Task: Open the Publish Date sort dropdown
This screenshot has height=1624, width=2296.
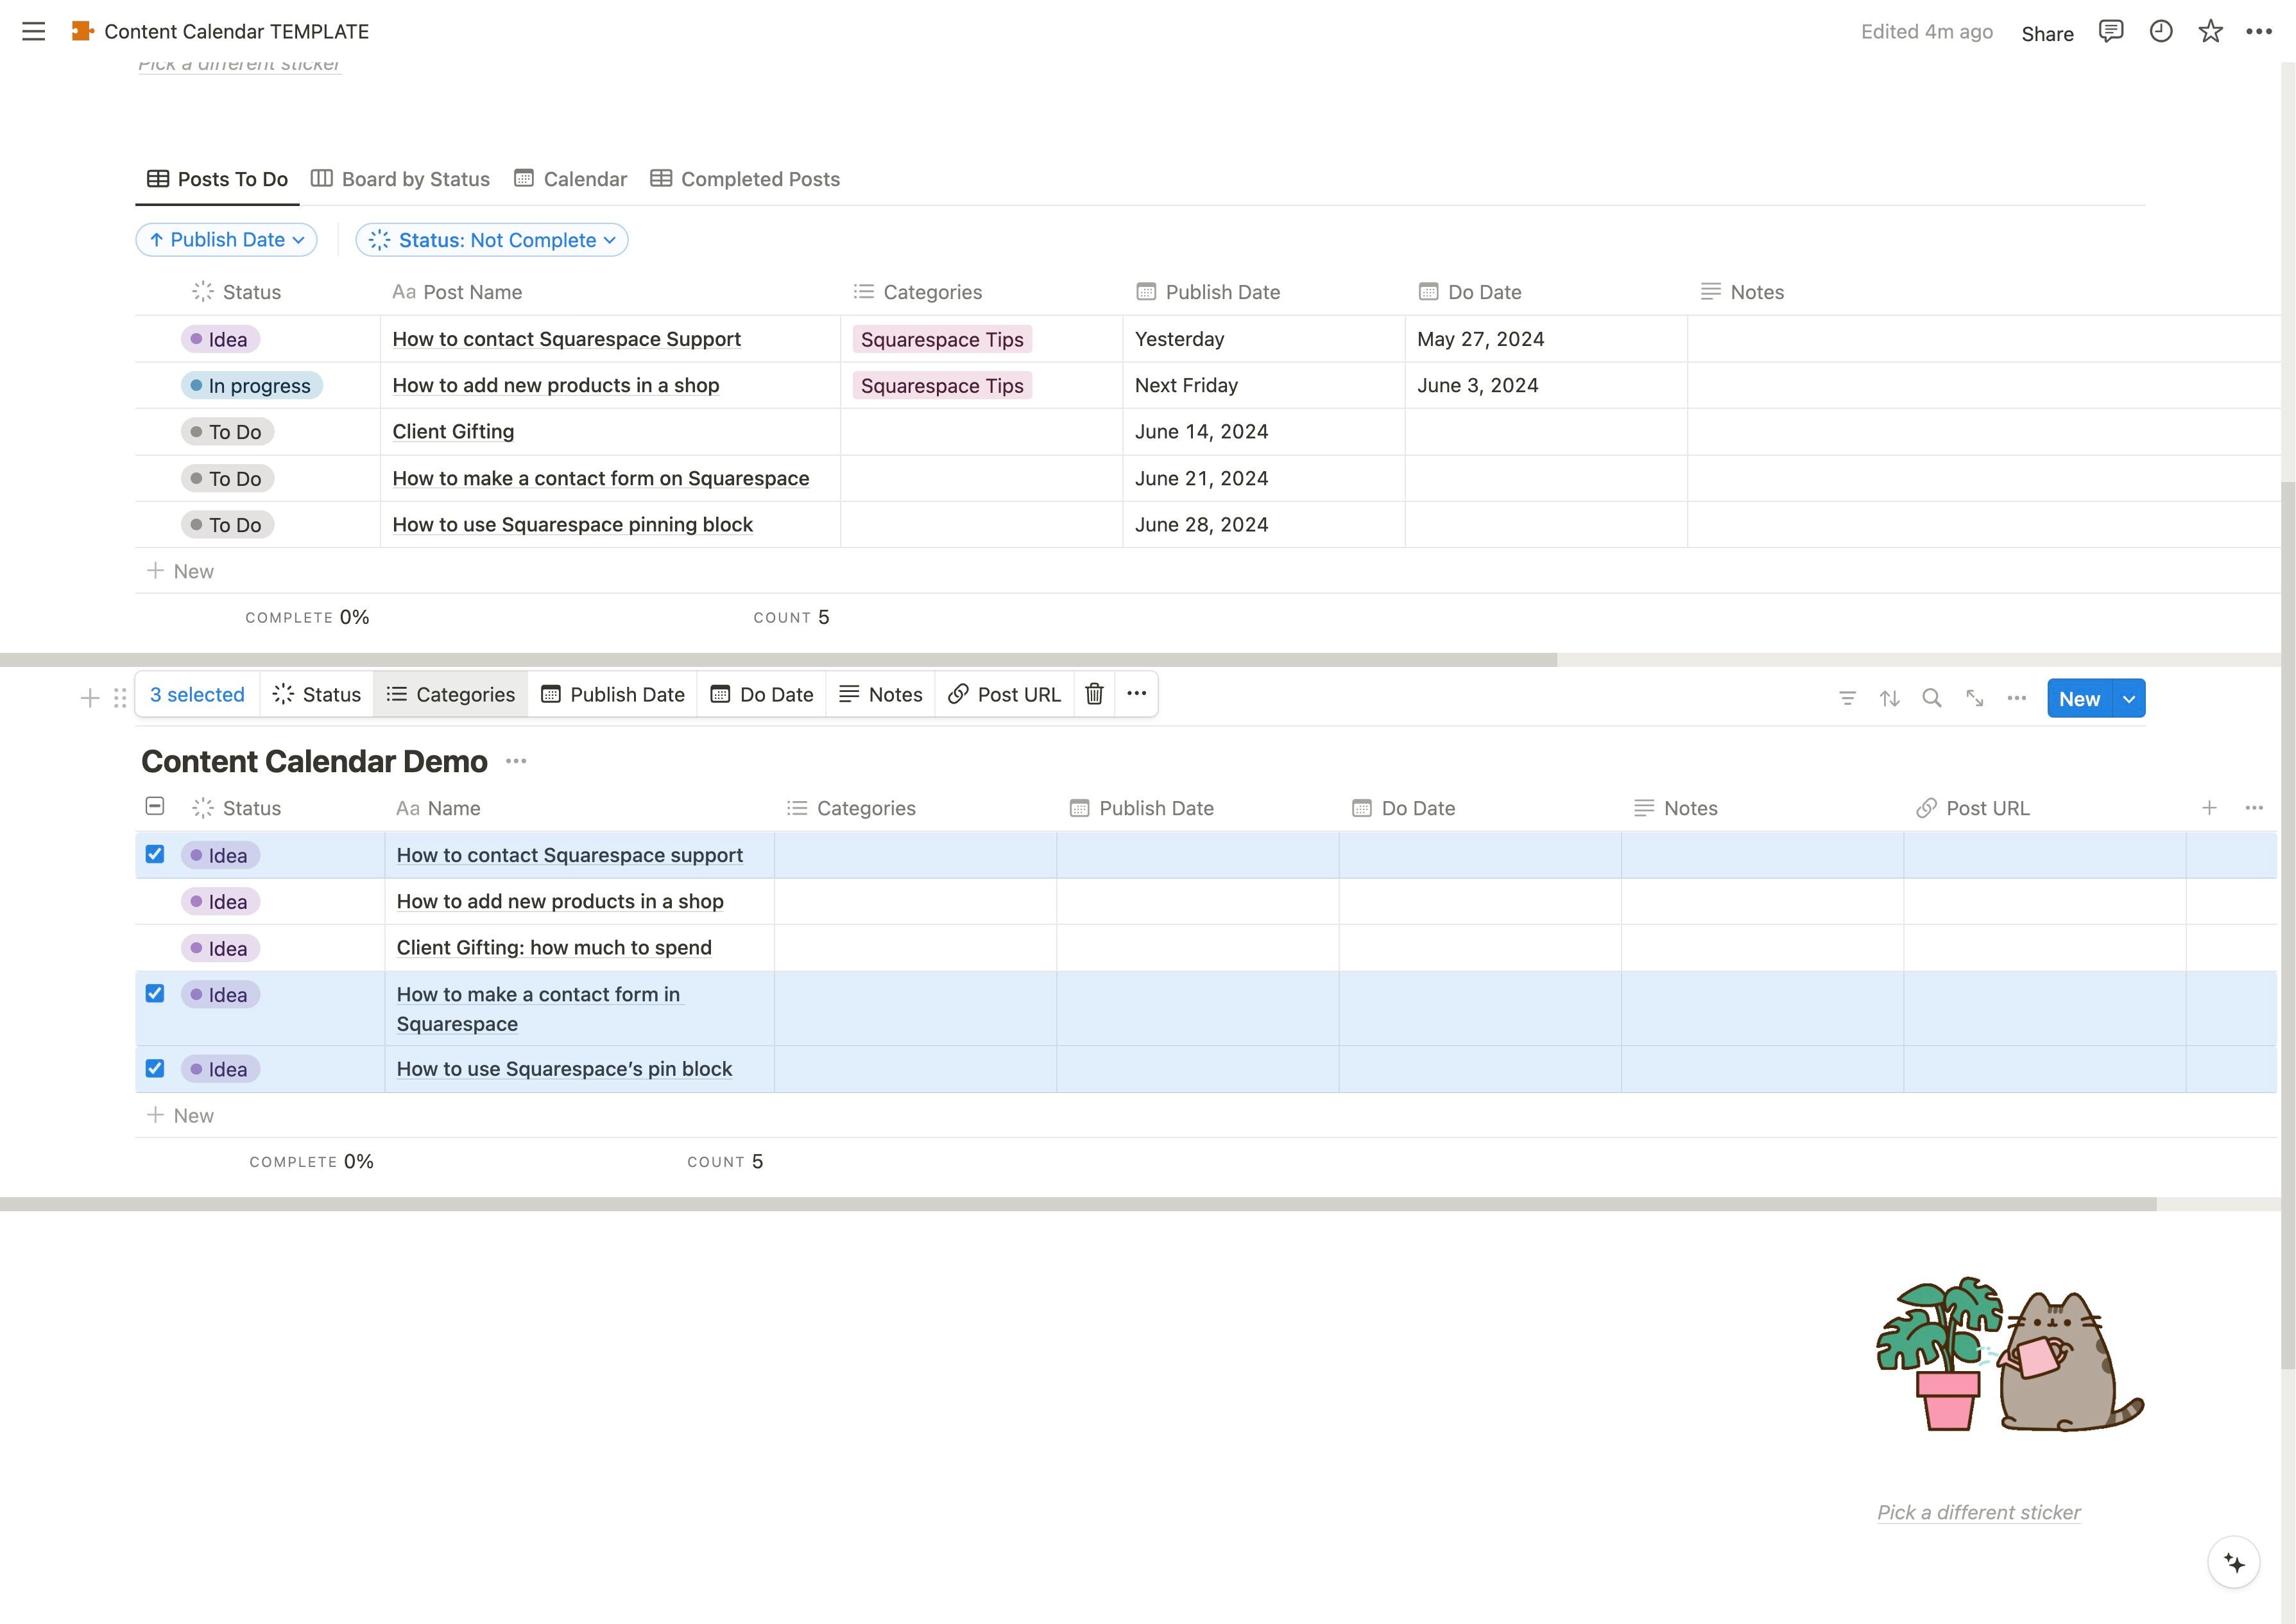Action: coord(227,240)
